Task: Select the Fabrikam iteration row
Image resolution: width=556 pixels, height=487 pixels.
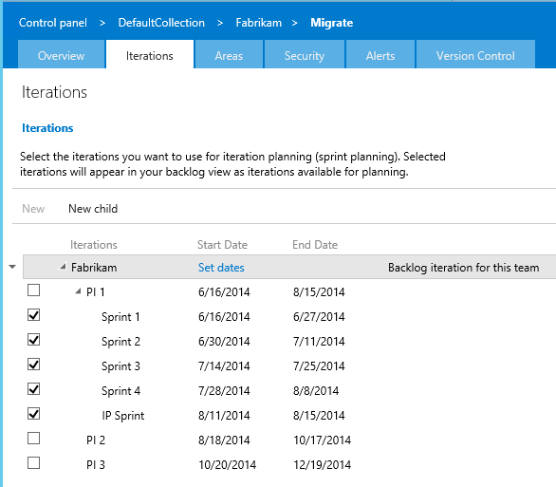Action: pos(289,267)
